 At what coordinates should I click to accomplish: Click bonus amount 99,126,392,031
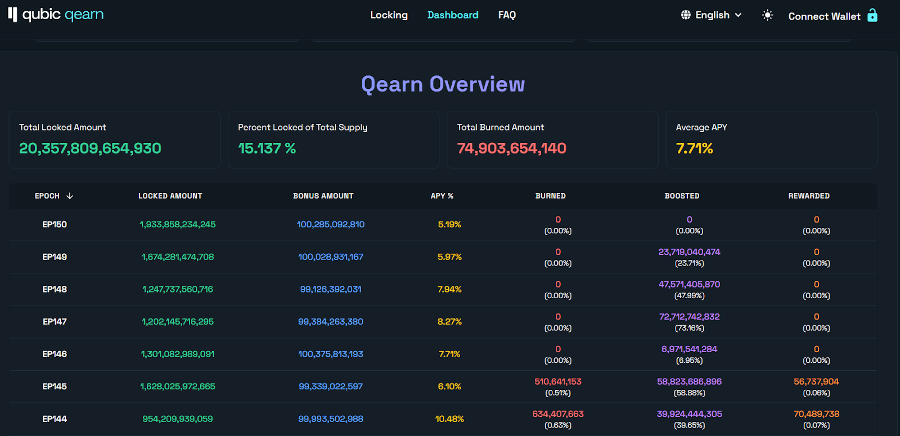[x=331, y=289]
